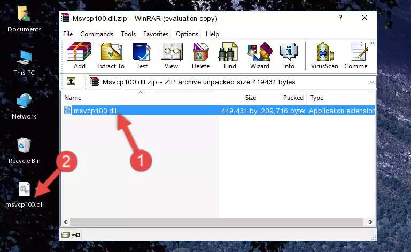This screenshot has height=252, width=411.
Task: Click the horizontal scrollbar right arrow
Action: (x=370, y=222)
